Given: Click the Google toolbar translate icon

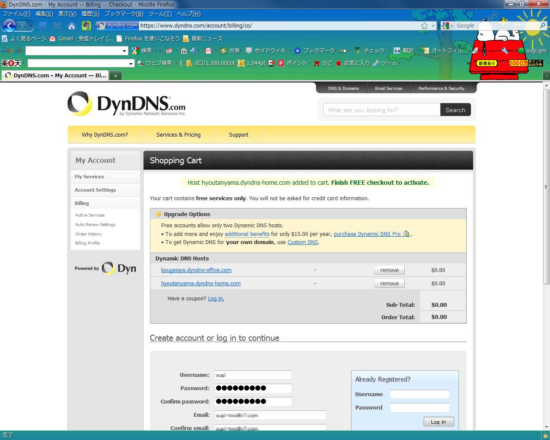Looking at the screenshot, I should tap(397, 51).
